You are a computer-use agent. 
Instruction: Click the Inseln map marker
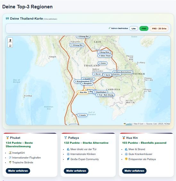(x=82, y=115)
